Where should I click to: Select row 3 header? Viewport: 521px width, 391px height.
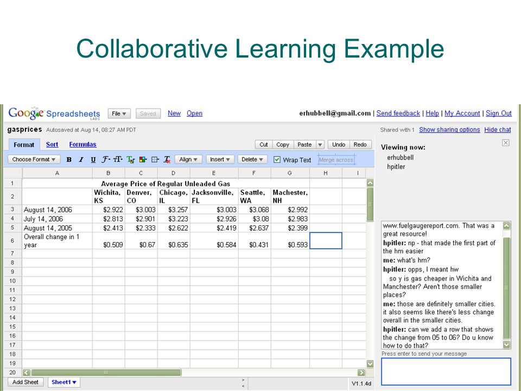coord(12,210)
